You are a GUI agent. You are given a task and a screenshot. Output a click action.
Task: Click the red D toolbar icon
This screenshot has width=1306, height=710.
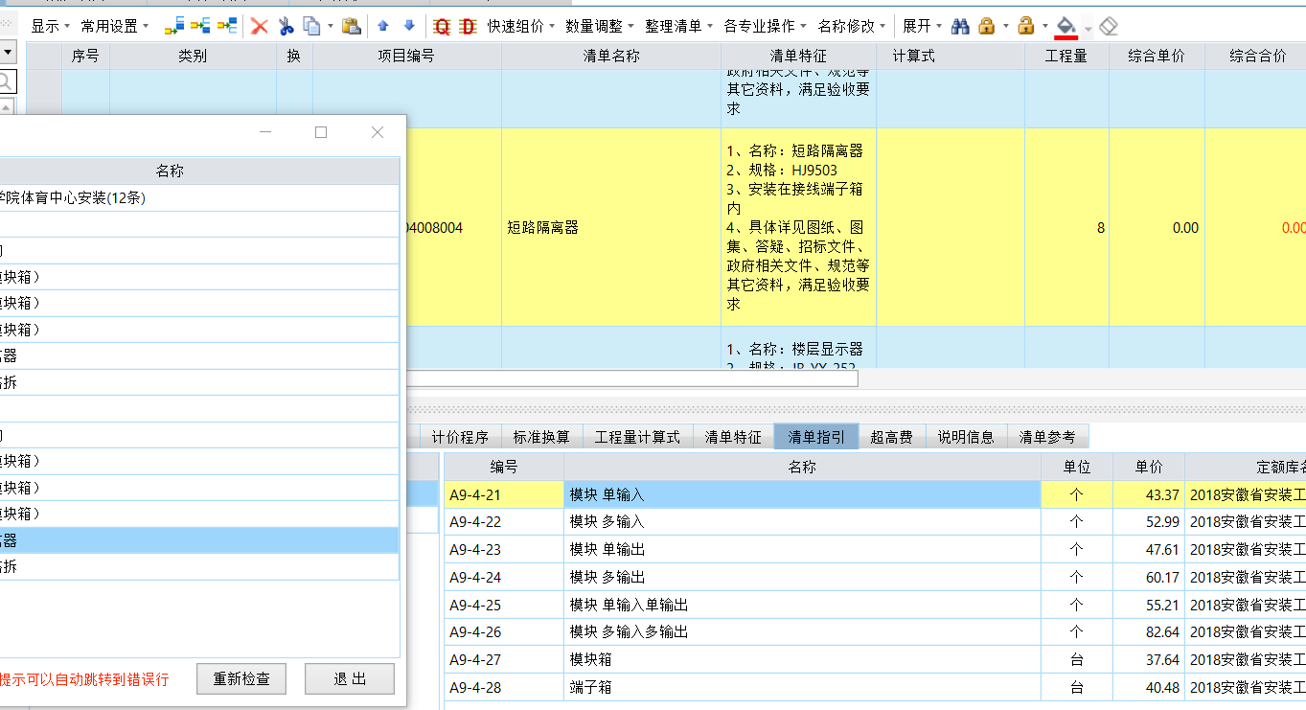tap(468, 26)
